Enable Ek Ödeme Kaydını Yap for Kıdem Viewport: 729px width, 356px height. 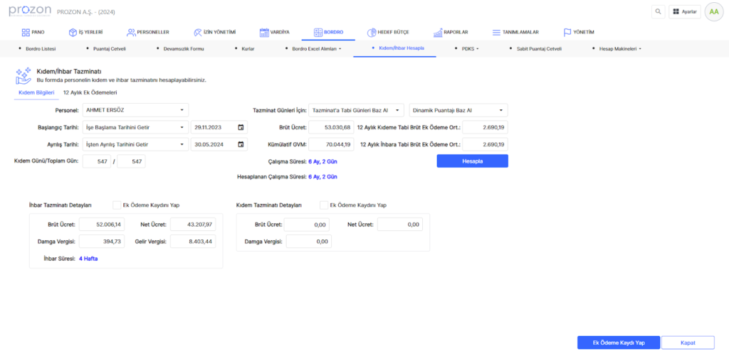pos(324,205)
